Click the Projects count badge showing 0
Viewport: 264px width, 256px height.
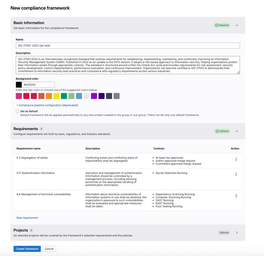(x=31, y=230)
